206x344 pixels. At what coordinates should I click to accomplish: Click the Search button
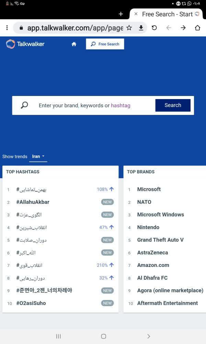pos(173,105)
